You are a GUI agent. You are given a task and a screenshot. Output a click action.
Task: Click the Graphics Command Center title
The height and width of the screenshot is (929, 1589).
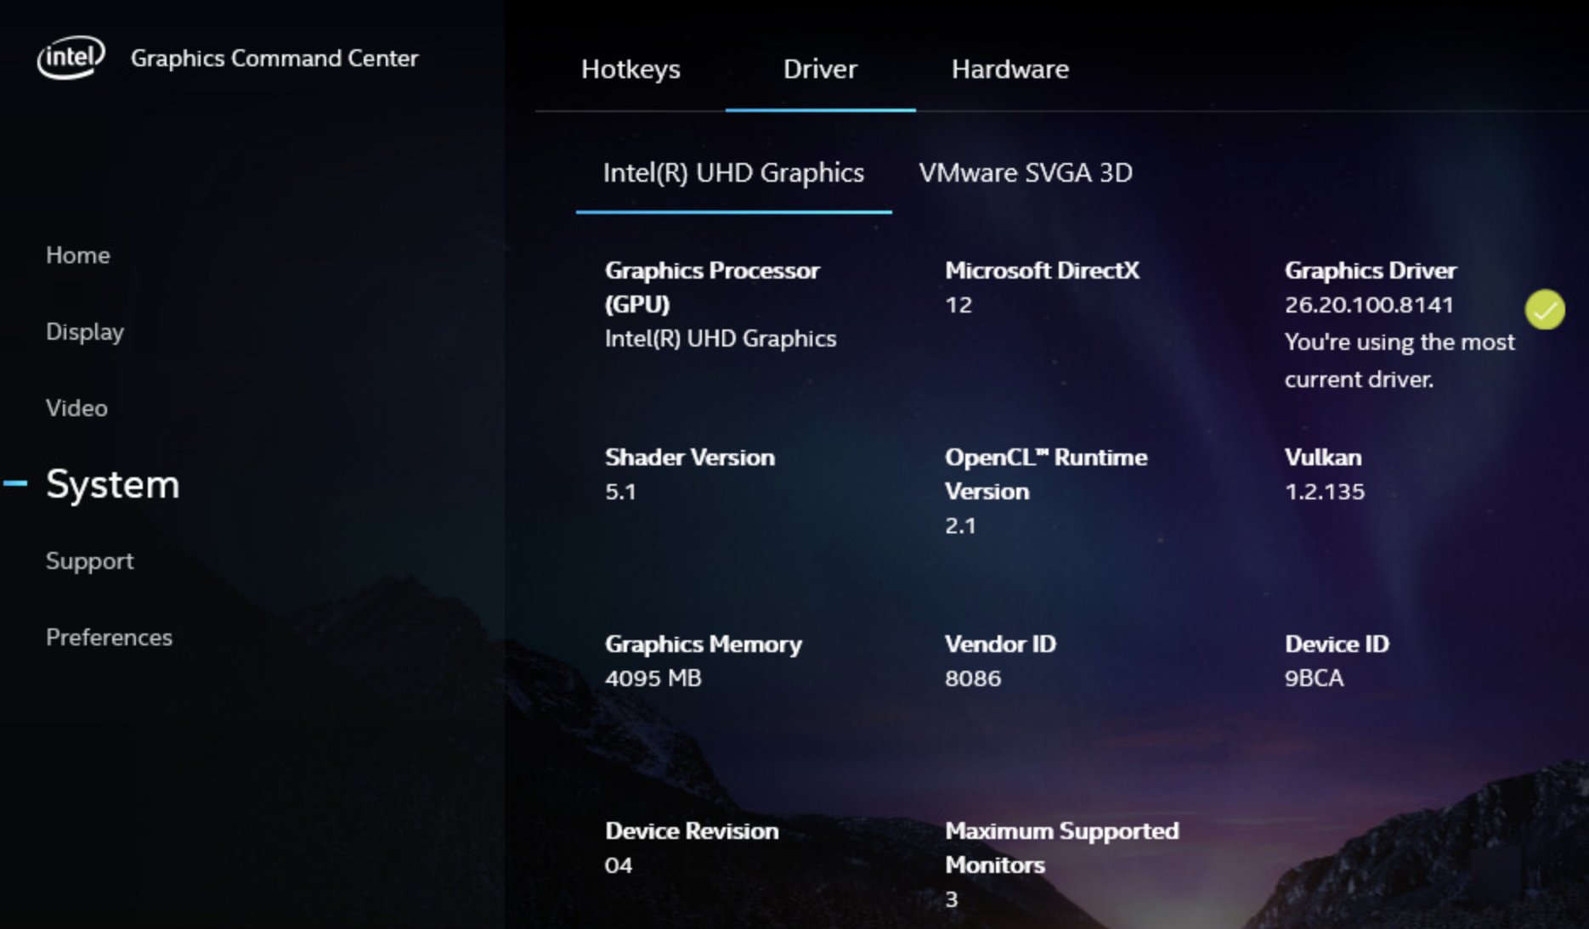point(274,58)
